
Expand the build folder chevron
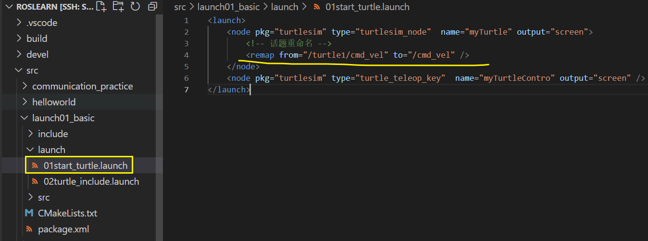19,38
